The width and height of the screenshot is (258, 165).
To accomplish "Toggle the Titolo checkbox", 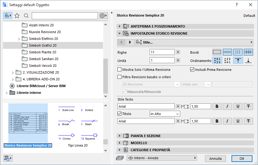I will tap(120, 114).
